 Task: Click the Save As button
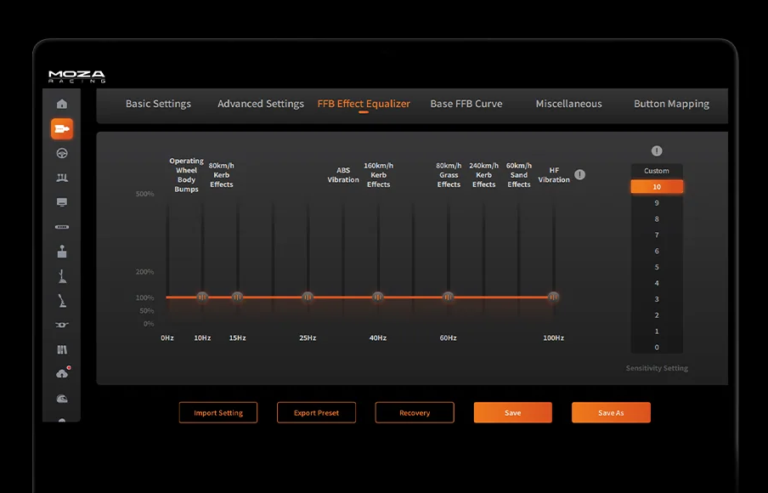tap(611, 413)
